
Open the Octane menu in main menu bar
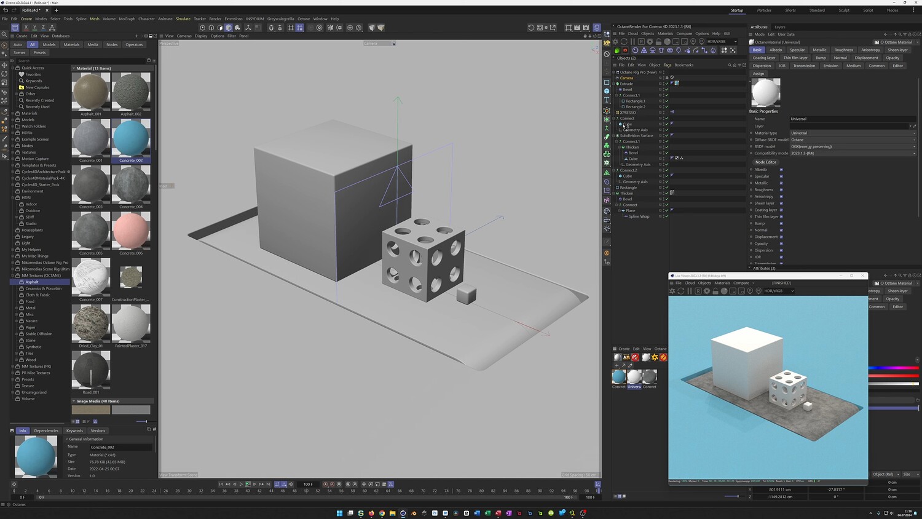click(x=304, y=19)
